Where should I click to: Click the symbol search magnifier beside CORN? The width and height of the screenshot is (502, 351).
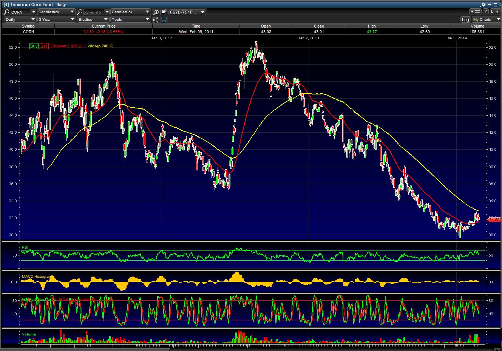point(7,12)
